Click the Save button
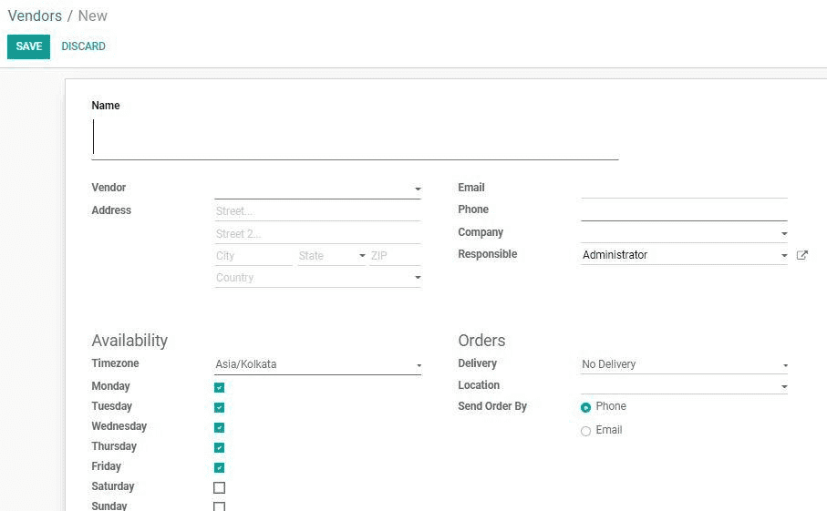Image resolution: width=827 pixels, height=511 pixels. (x=28, y=46)
